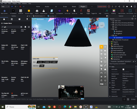Click the Explorer vertical scrollbar
Image resolution: width=137 pixels, height=109 pixels.
coord(136,56)
